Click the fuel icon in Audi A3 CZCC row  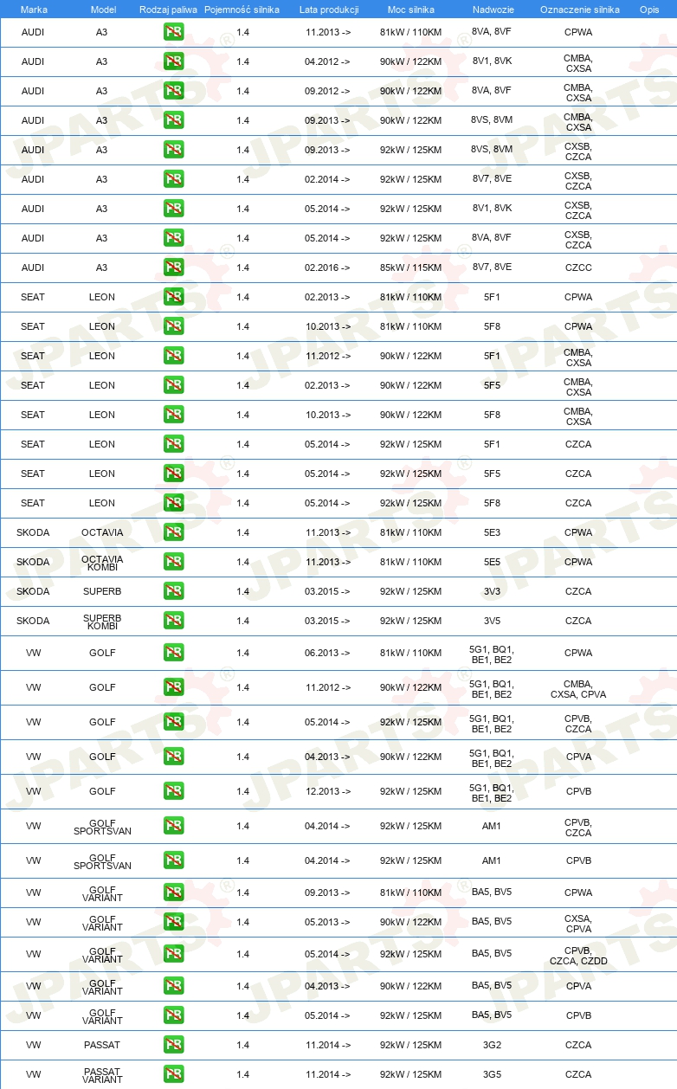click(173, 267)
